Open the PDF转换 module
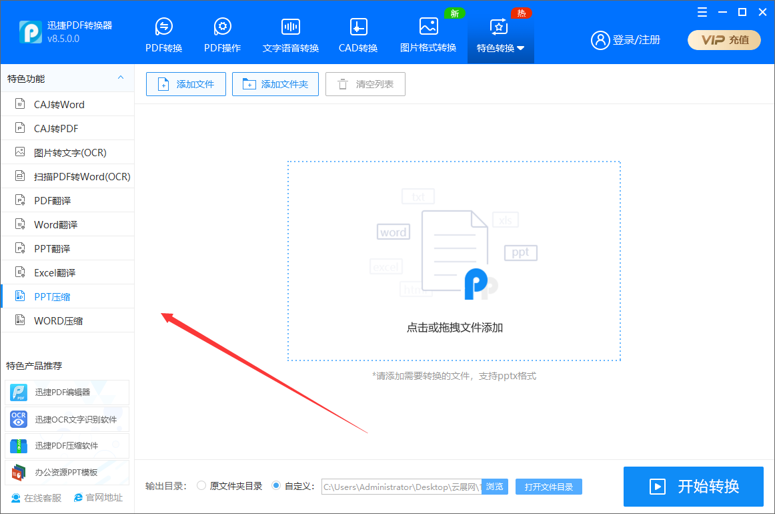 coord(163,35)
